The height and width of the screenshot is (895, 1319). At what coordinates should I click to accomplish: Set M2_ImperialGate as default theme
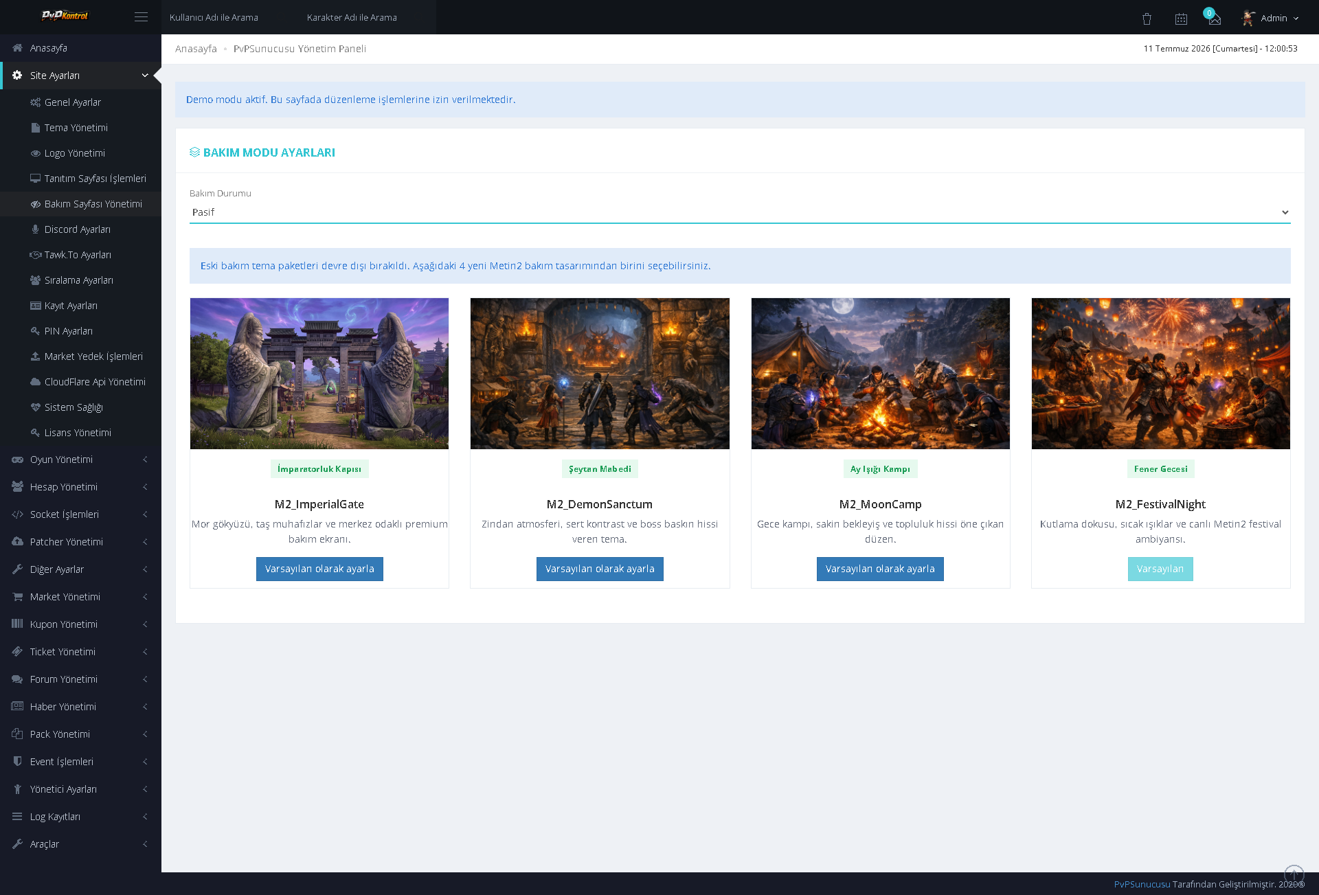319,569
